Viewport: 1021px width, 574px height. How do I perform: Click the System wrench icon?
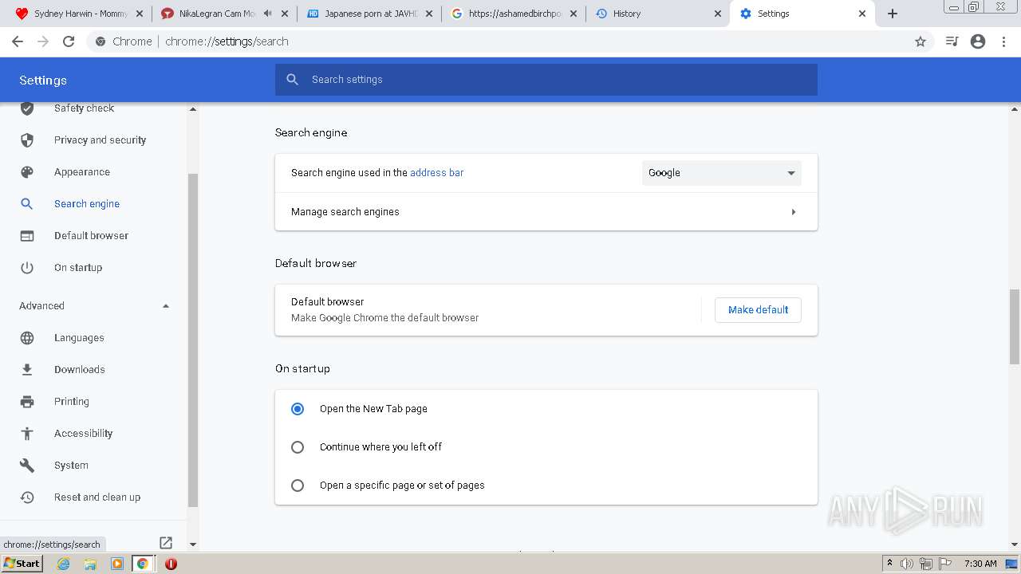(27, 466)
